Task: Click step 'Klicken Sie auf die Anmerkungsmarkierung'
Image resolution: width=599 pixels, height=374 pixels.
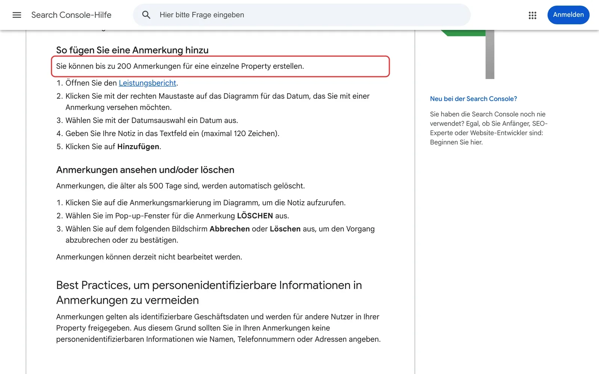Action: tap(206, 203)
